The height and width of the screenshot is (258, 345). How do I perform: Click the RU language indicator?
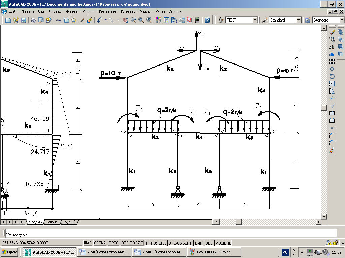285,252
